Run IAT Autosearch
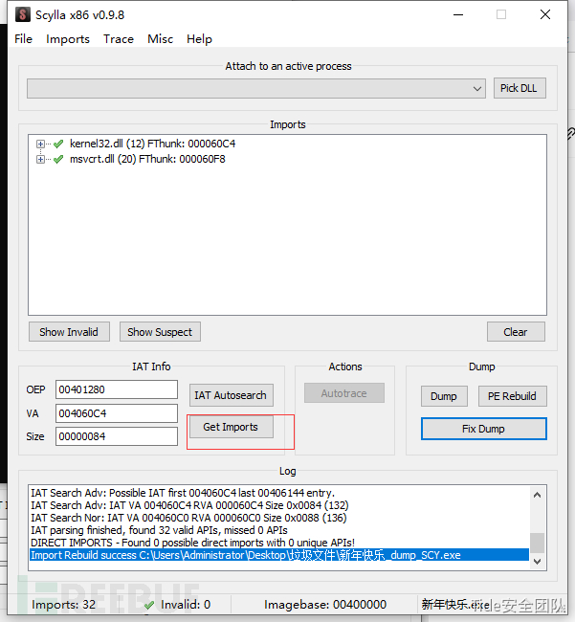The image size is (575, 622). pos(232,395)
